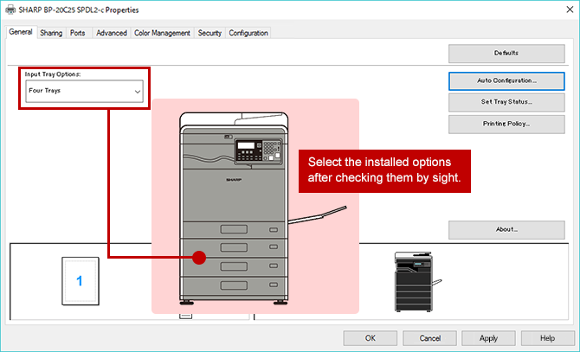580x352 pixels.
Task: Open Set Tray Status dialog
Action: click(506, 102)
